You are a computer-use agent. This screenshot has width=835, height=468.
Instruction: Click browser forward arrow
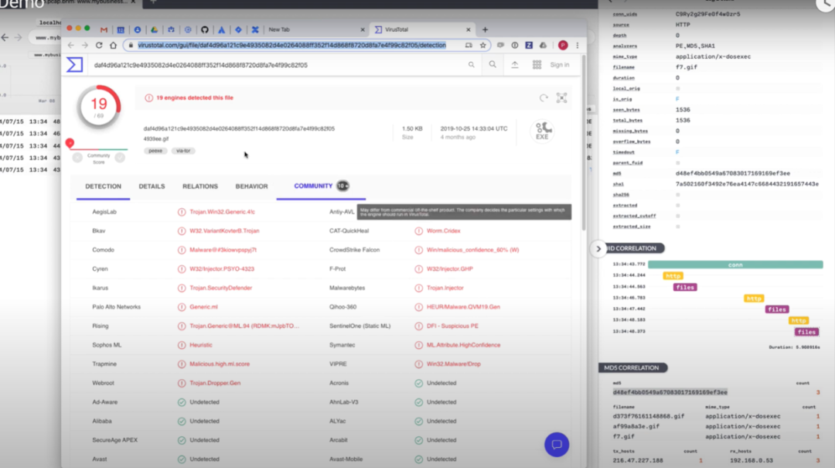(85, 46)
